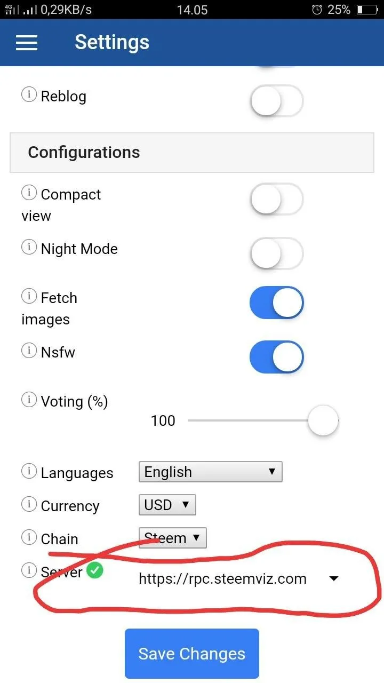Tap the info icon beside Languages
Screen dimensions: 384x683
point(29,471)
